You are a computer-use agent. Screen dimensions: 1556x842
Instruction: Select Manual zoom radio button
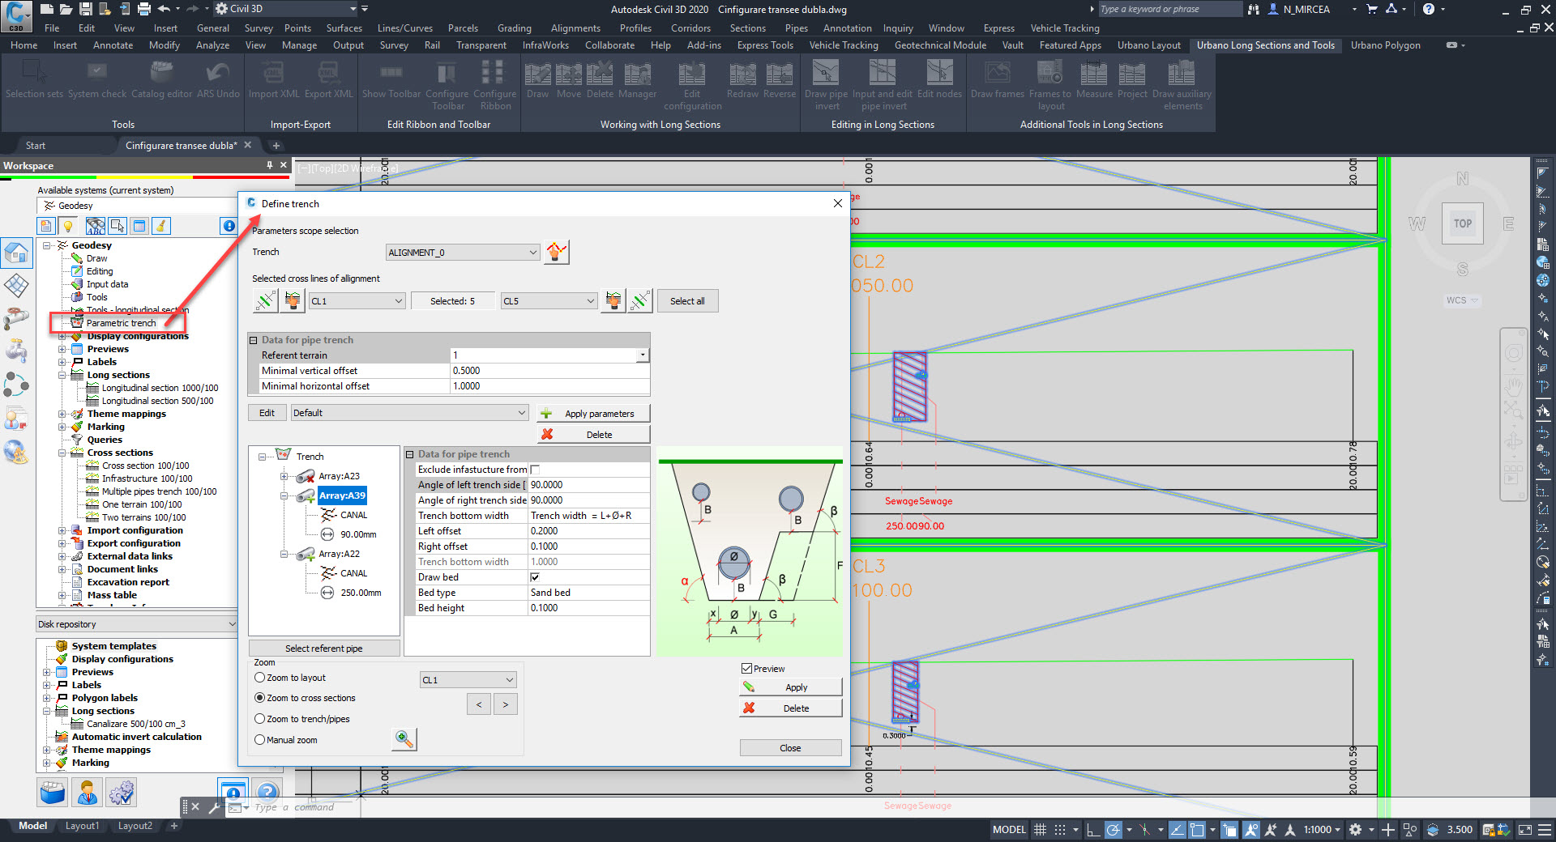coord(259,740)
